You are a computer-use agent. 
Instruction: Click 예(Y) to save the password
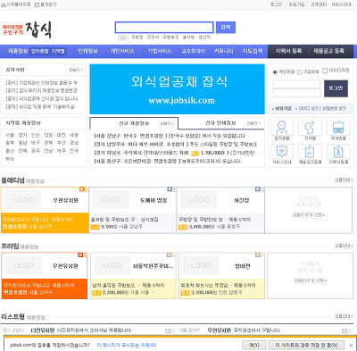[x=253, y=346]
